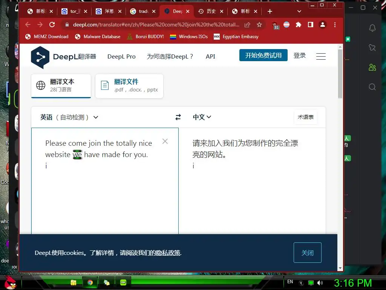
Task: Click the contacts icon in background window
Action: pyautogui.click(x=372, y=67)
